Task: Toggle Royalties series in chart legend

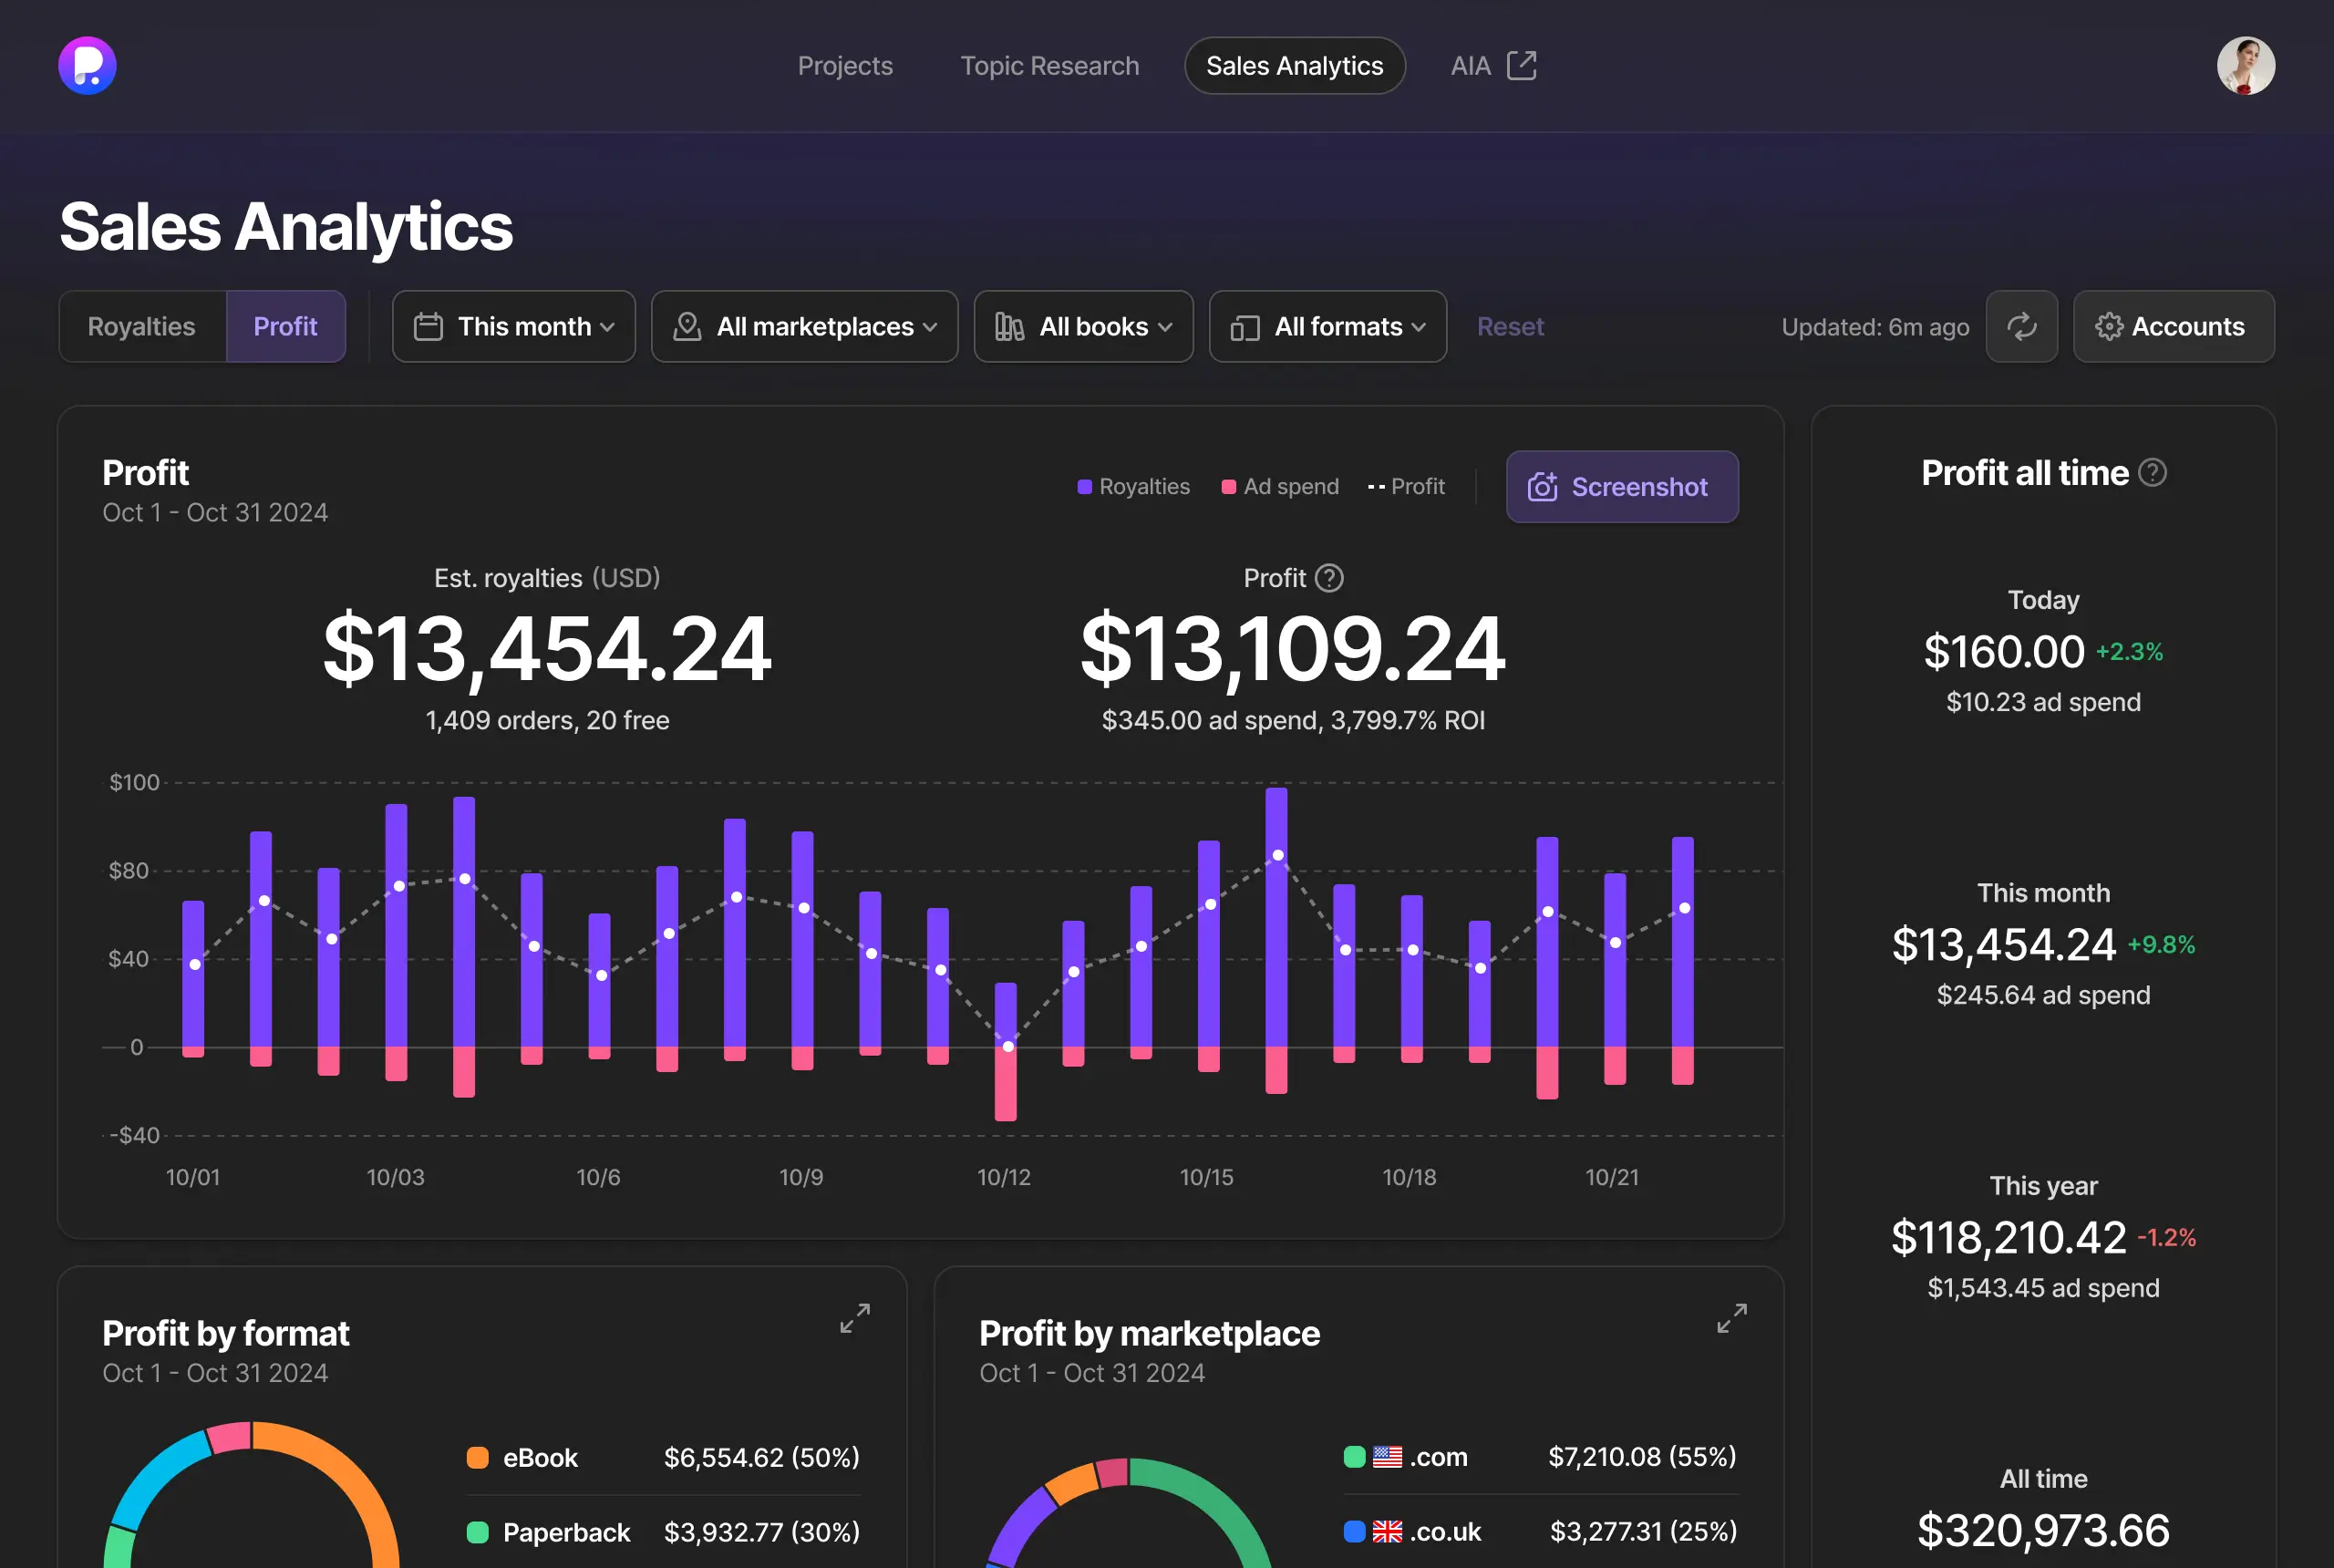Action: pyautogui.click(x=1133, y=486)
